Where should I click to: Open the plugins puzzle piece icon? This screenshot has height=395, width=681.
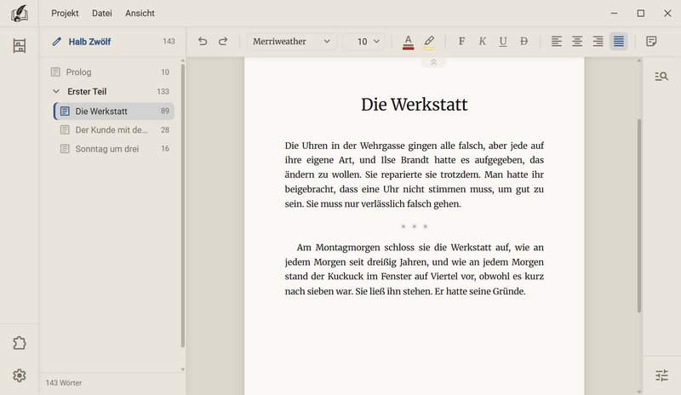tap(19, 343)
